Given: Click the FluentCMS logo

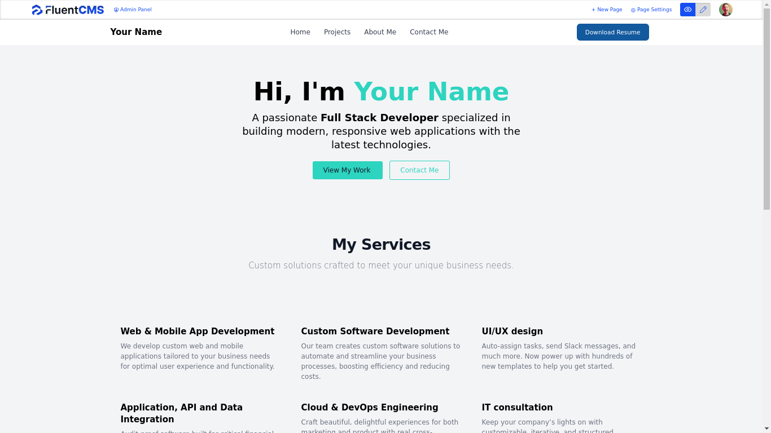Looking at the screenshot, I should tap(68, 10).
